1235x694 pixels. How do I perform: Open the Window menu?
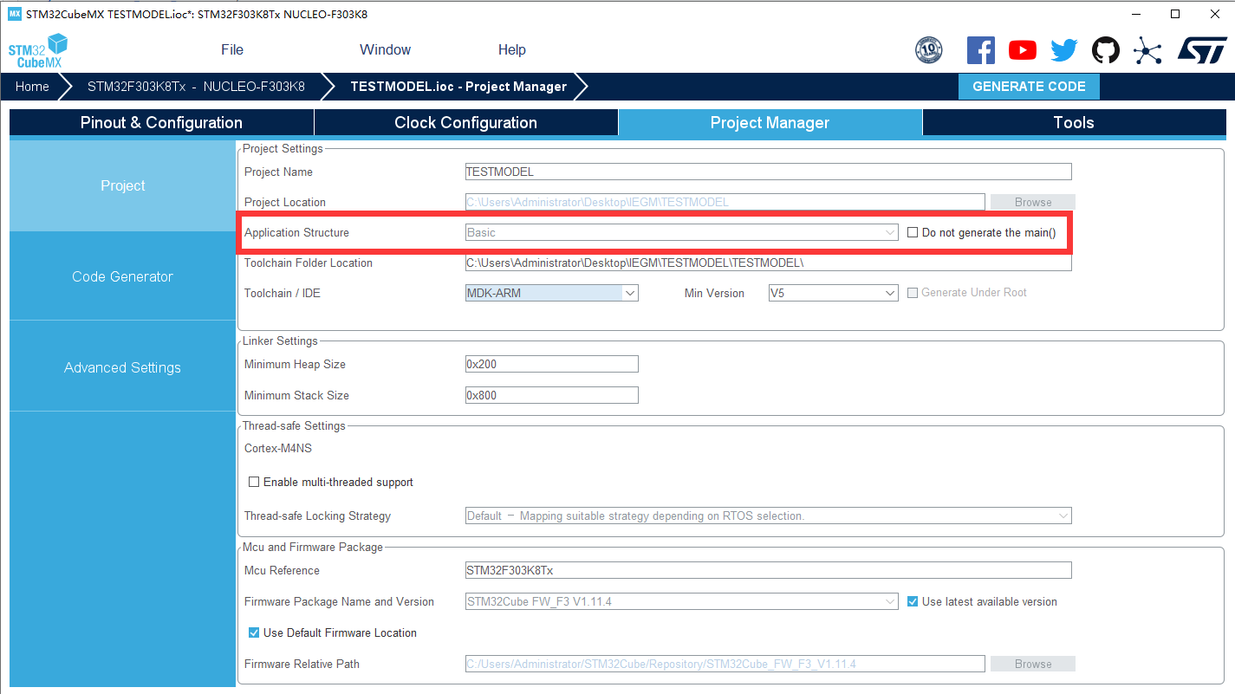point(385,49)
